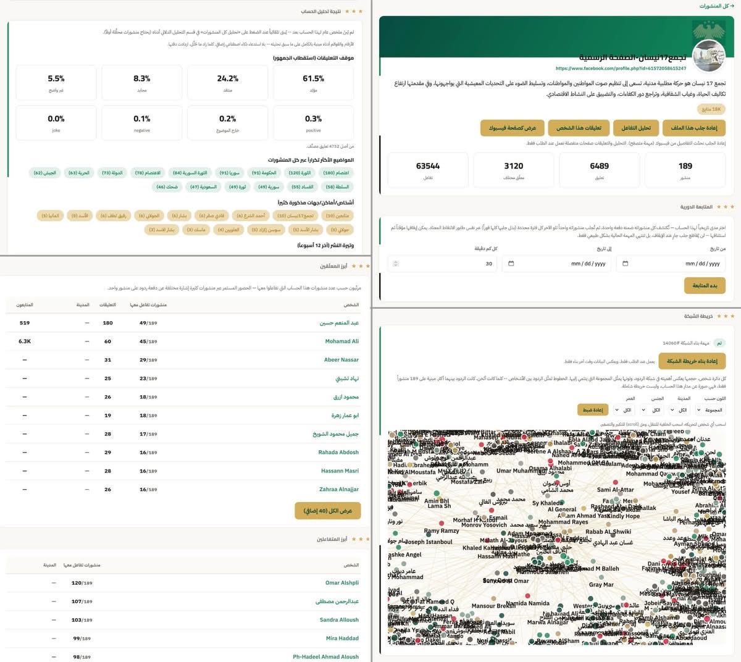The width and height of the screenshot is (741, 662).
Task: Reset network filters with إعادة ضبط
Action: point(593,410)
